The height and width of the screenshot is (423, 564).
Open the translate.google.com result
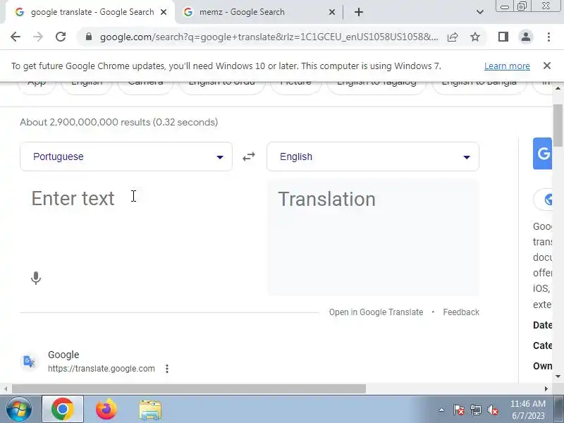[x=101, y=369]
